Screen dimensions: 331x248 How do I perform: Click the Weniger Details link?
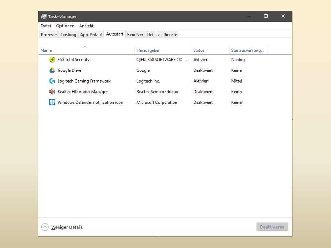pyautogui.click(x=67, y=227)
